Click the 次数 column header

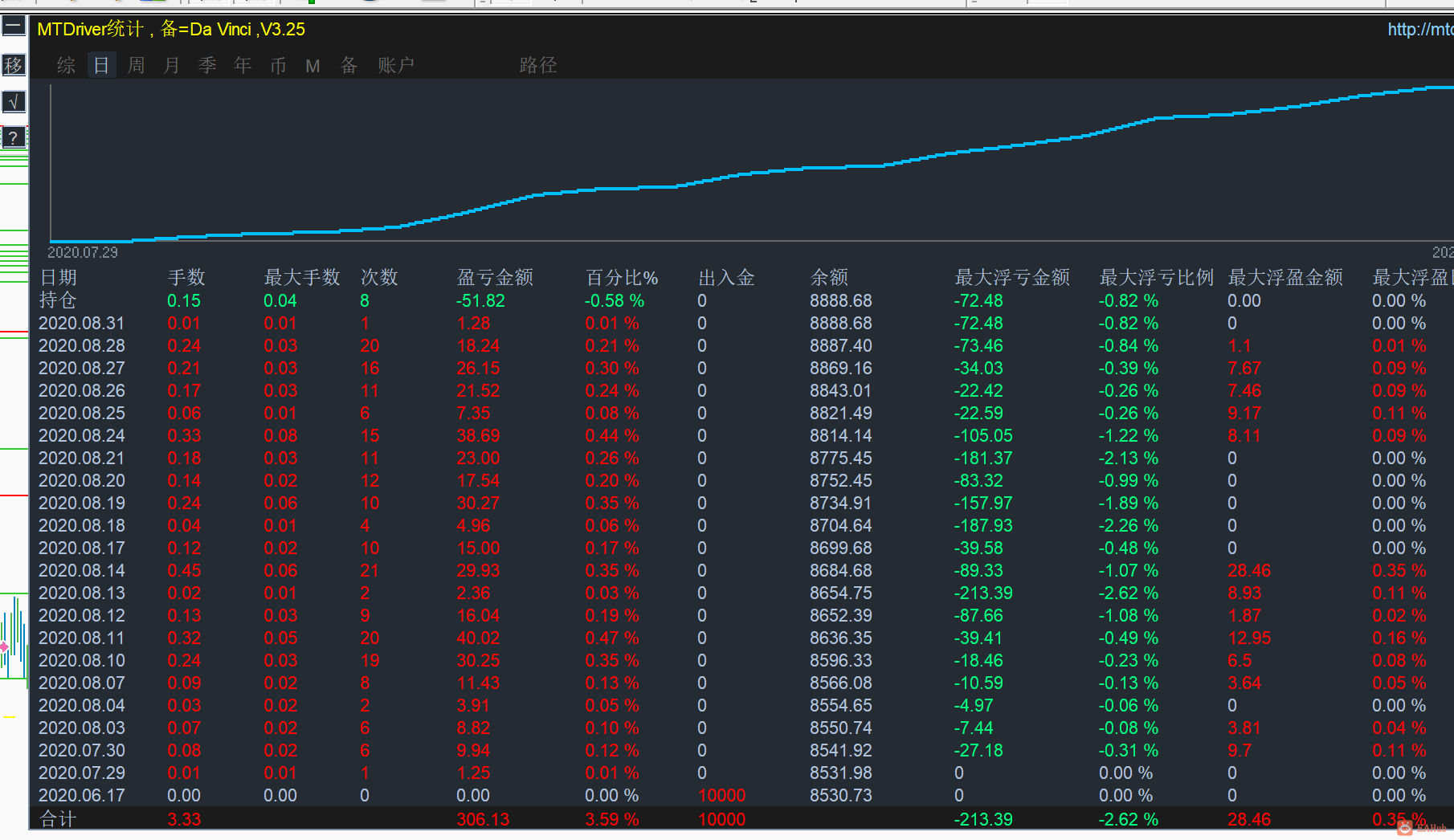[x=379, y=278]
